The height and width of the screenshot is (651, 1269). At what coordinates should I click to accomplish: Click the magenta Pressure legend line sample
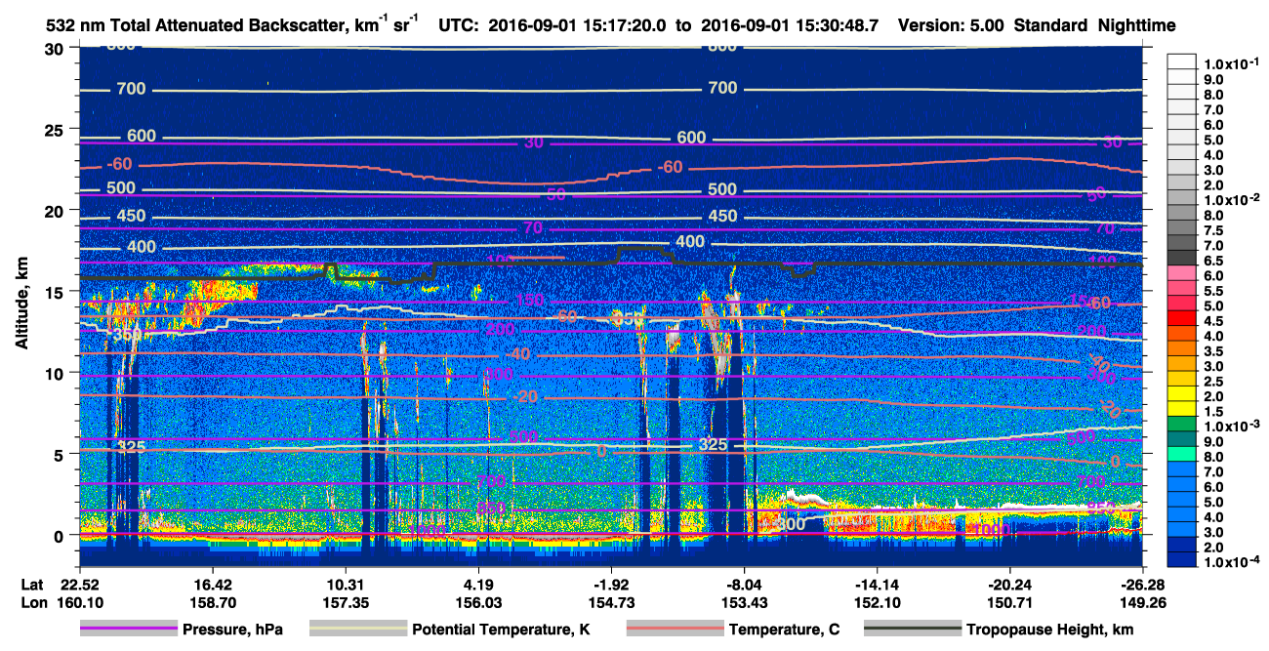[x=127, y=631]
